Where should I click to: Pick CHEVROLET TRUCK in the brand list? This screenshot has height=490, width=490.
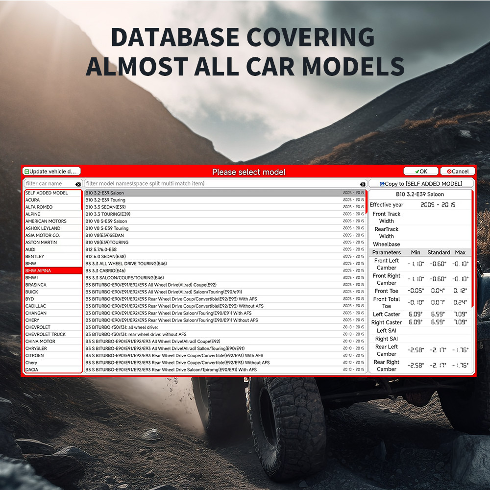[45, 334]
